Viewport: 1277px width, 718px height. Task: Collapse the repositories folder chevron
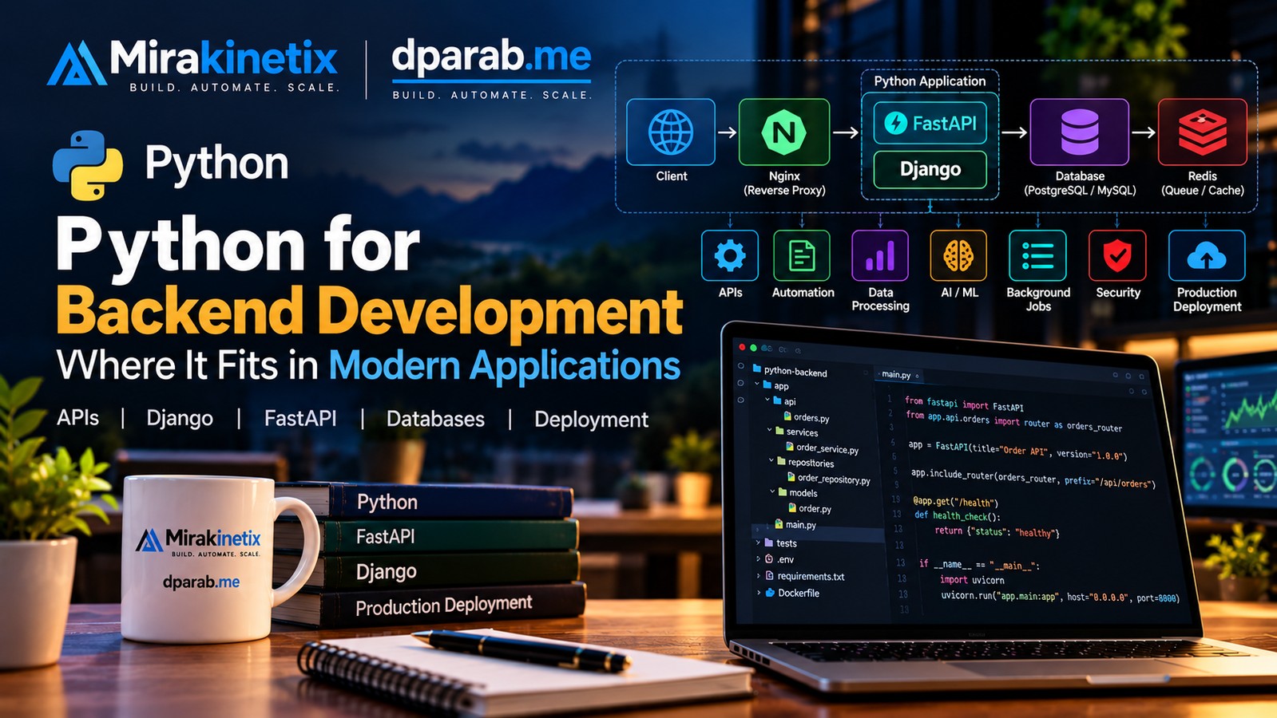point(771,461)
